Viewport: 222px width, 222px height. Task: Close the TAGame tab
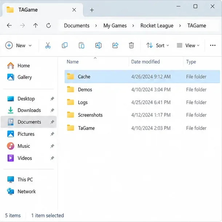(x=74, y=10)
